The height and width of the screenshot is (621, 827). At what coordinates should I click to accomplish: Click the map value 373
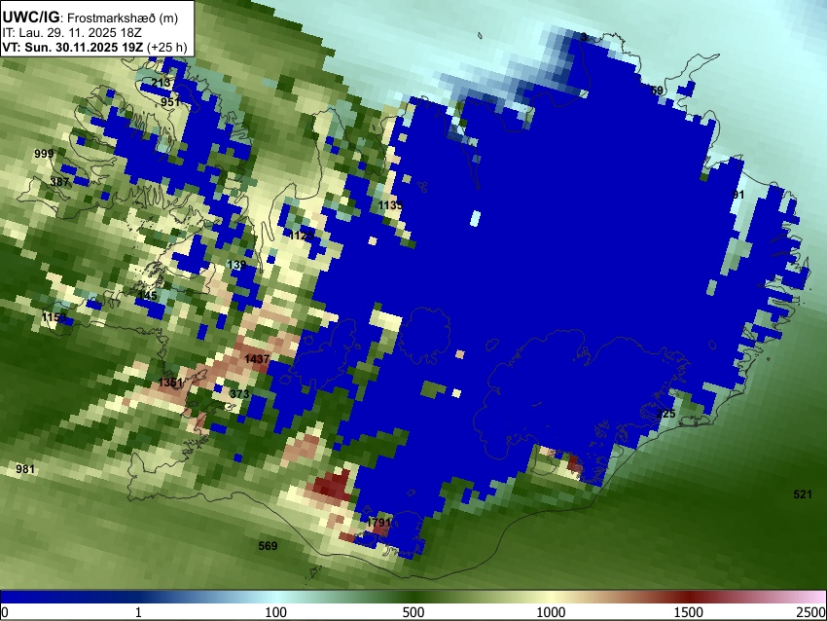coord(239,393)
